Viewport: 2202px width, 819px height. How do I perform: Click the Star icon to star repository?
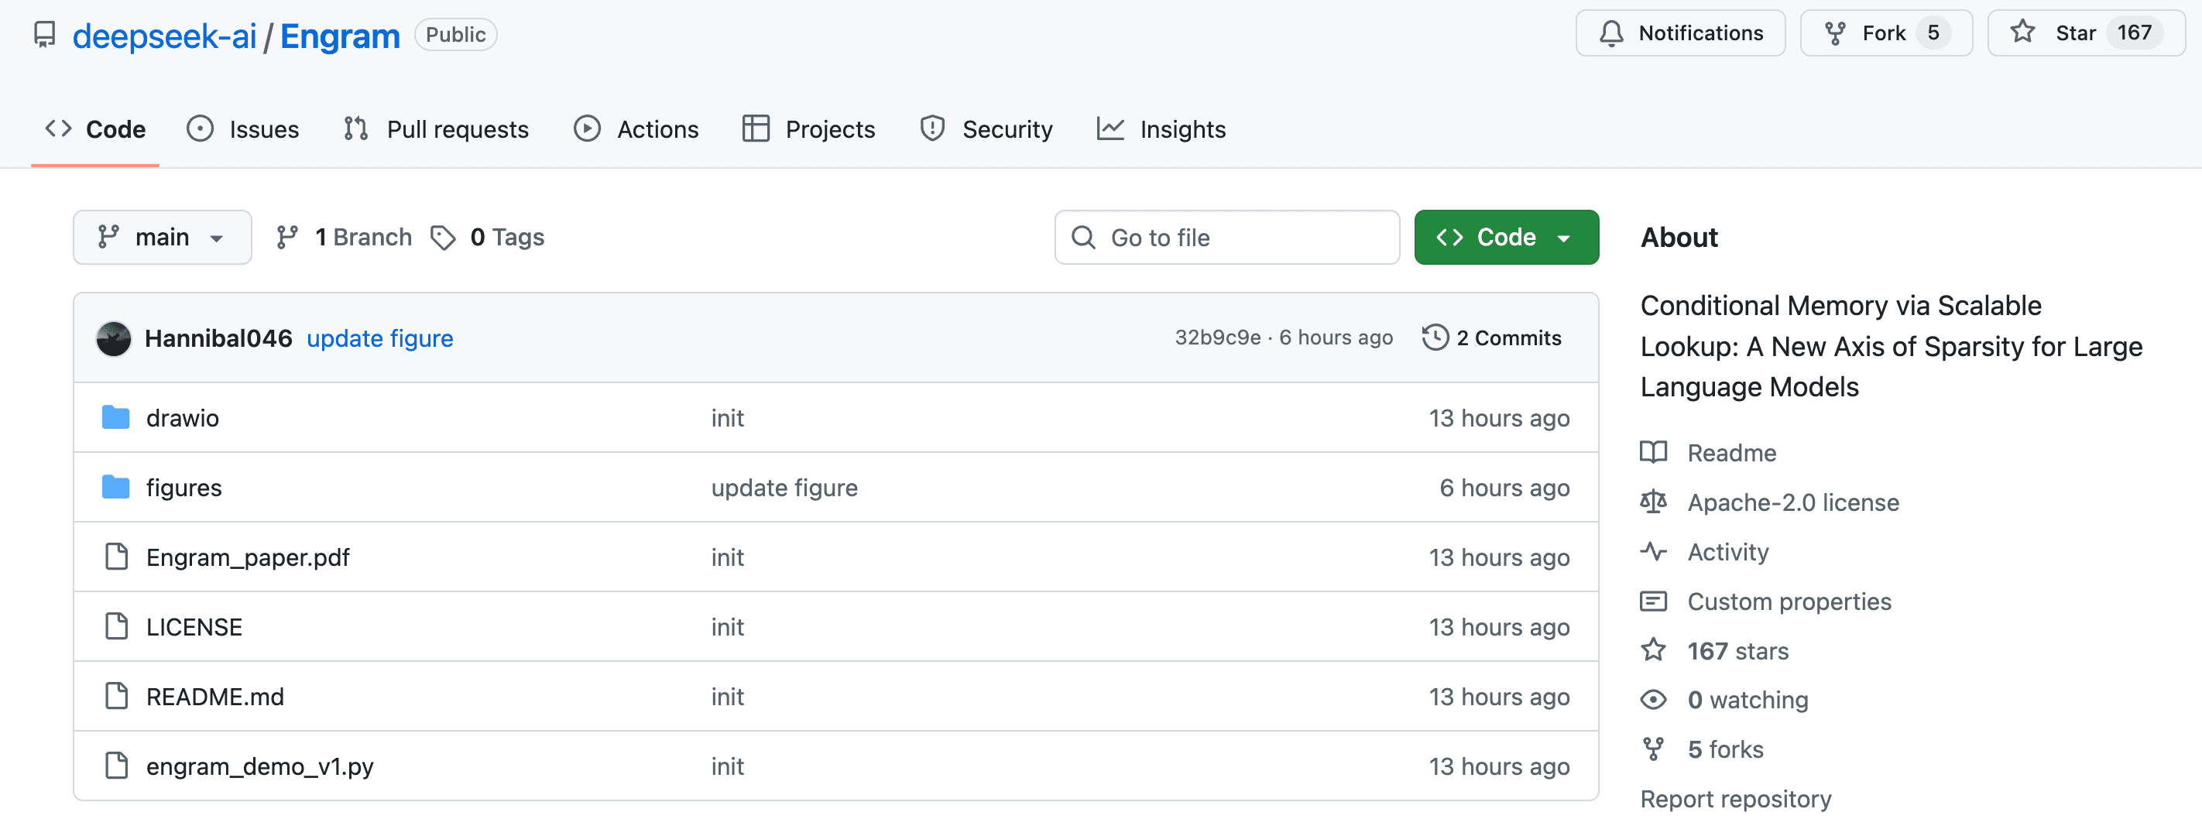[x=2022, y=33]
